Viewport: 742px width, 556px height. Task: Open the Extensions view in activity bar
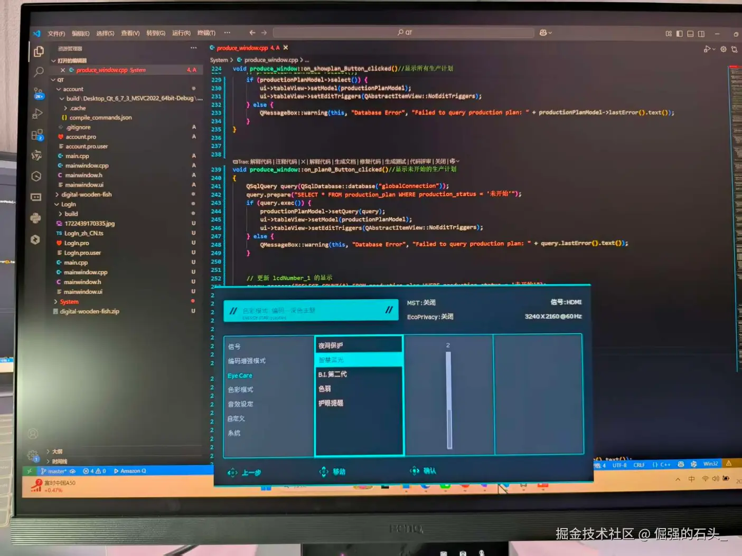pyautogui.click(x=37, y=135)
